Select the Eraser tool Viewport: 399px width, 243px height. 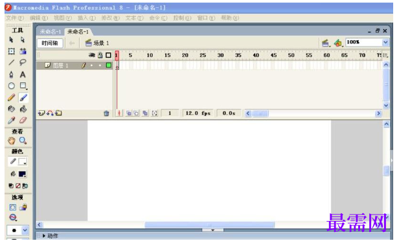coord(23,120)
